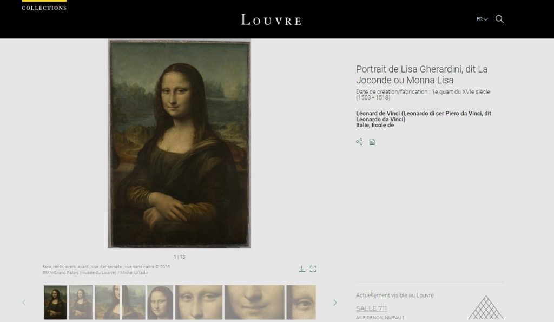Show next thumbnails with right chevron
Screen dimensions: 554x322
(x=335, y=303)
